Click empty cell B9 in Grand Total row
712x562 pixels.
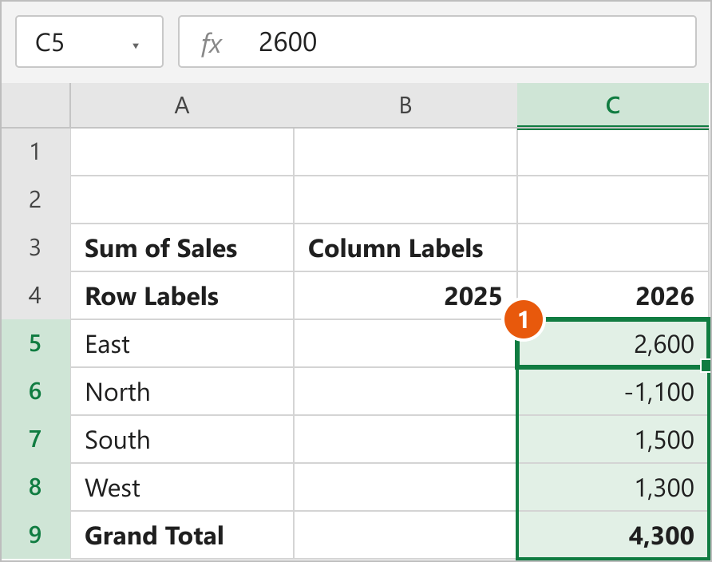[x=405, y=535]
